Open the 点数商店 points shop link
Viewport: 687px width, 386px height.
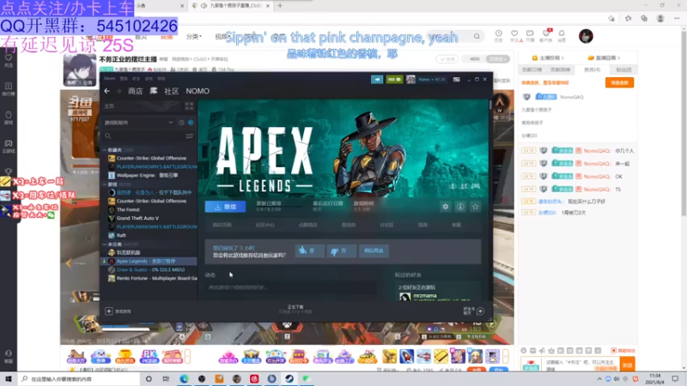tap(307, 225)
